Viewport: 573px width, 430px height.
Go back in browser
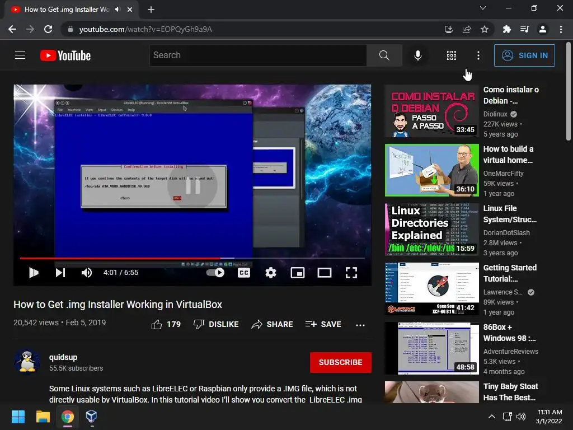(12, 29)
